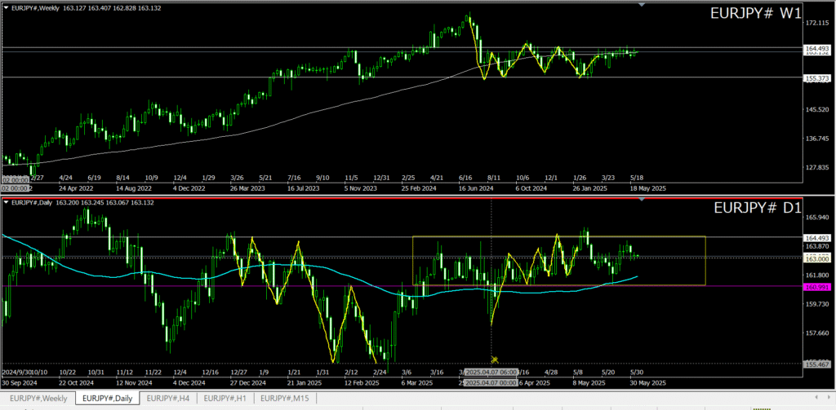Click the 172.115 price on the Weekly scale
This screenshot has width=836, height=410.
point(816,24)
